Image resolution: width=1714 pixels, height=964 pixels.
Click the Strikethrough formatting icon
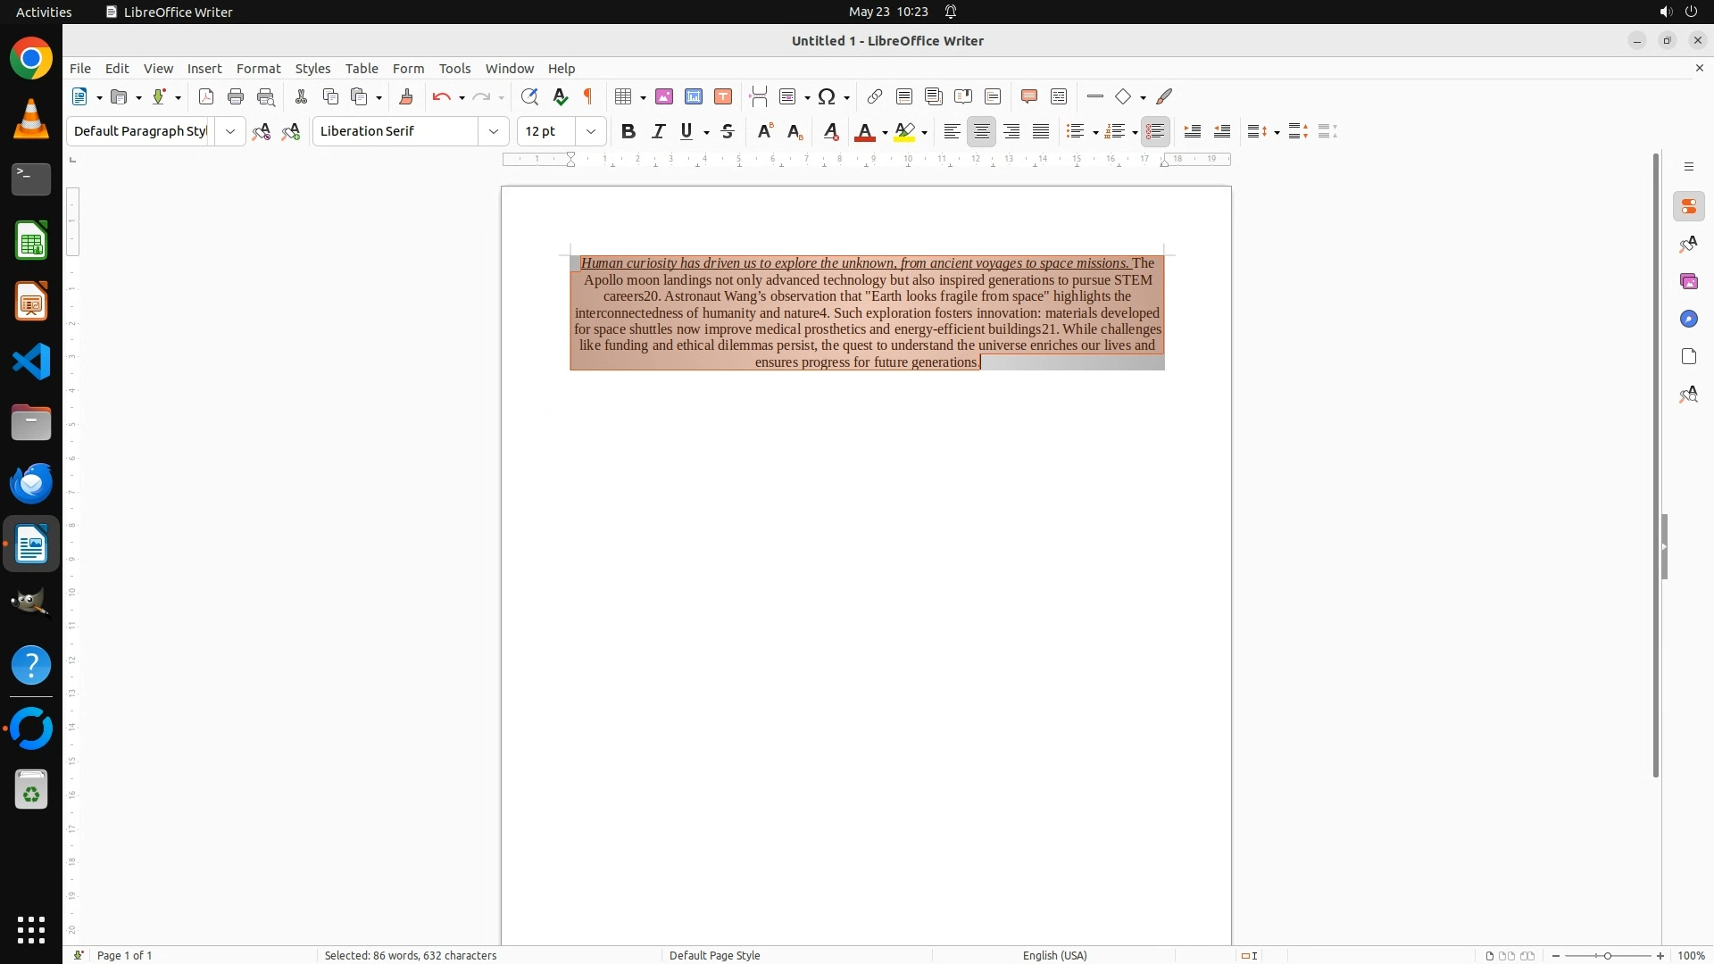(728, 132)
